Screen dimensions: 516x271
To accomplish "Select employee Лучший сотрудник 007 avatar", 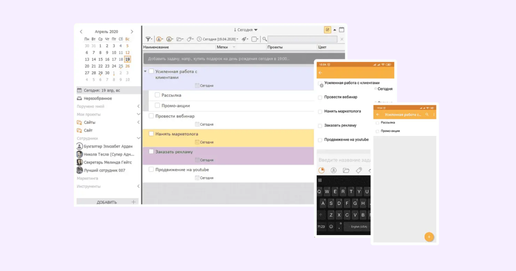I will [x=80, y=170].
